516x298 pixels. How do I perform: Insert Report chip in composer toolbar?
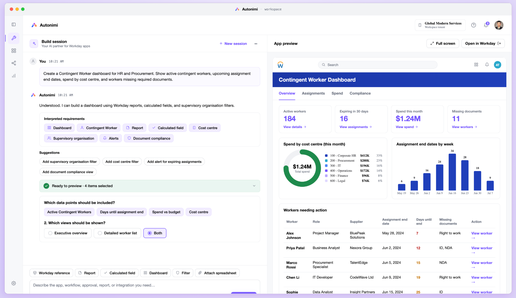tap(87, 273)
